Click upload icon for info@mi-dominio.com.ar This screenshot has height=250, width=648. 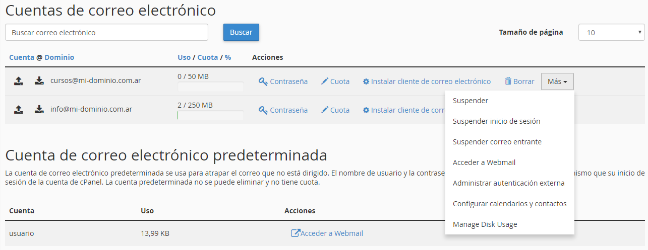point(18,110)
